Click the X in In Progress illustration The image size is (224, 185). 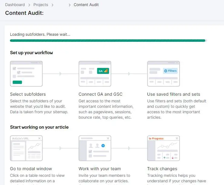177,138
